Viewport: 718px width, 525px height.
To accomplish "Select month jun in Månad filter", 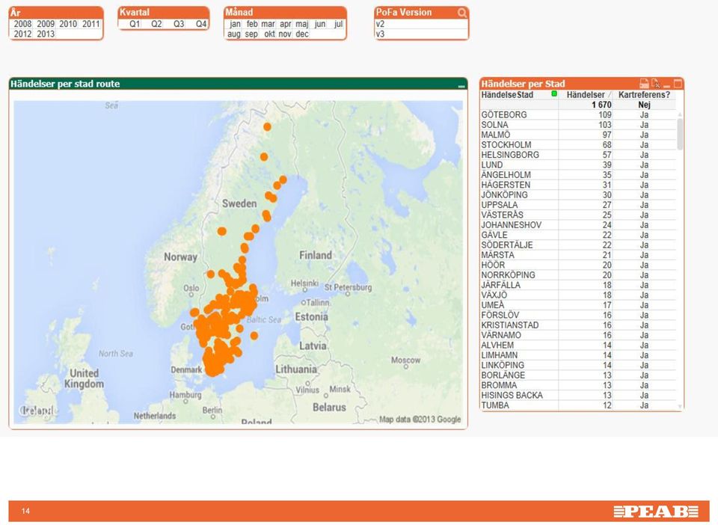I will (x=320, y=24).
